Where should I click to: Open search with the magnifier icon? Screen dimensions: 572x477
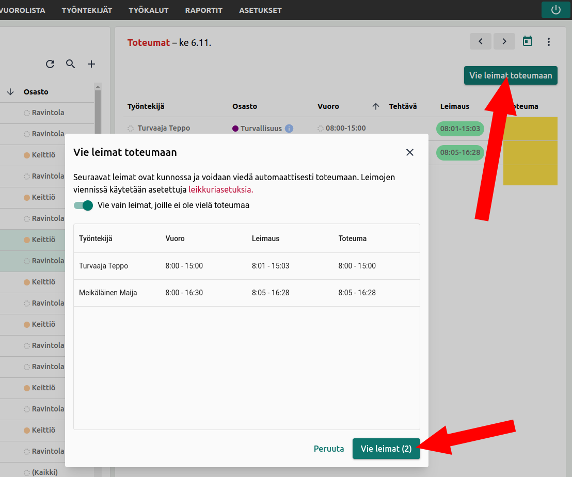pyautogui.click(x=71, y=64)
